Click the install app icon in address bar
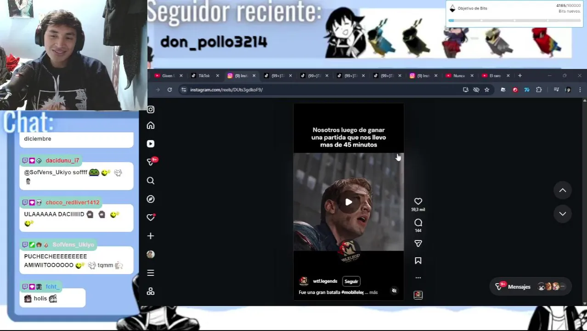The height and width of the screenshot is (331, 587). tap(465, 90)
